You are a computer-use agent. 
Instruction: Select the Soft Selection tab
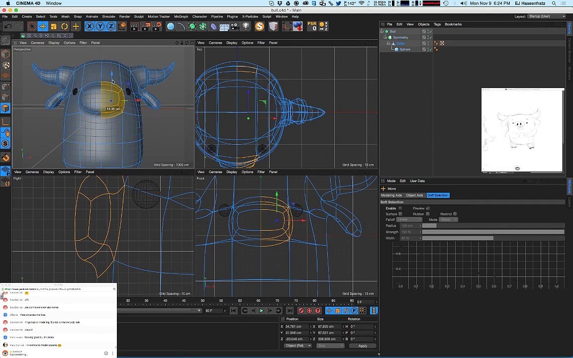click(438, 195)
